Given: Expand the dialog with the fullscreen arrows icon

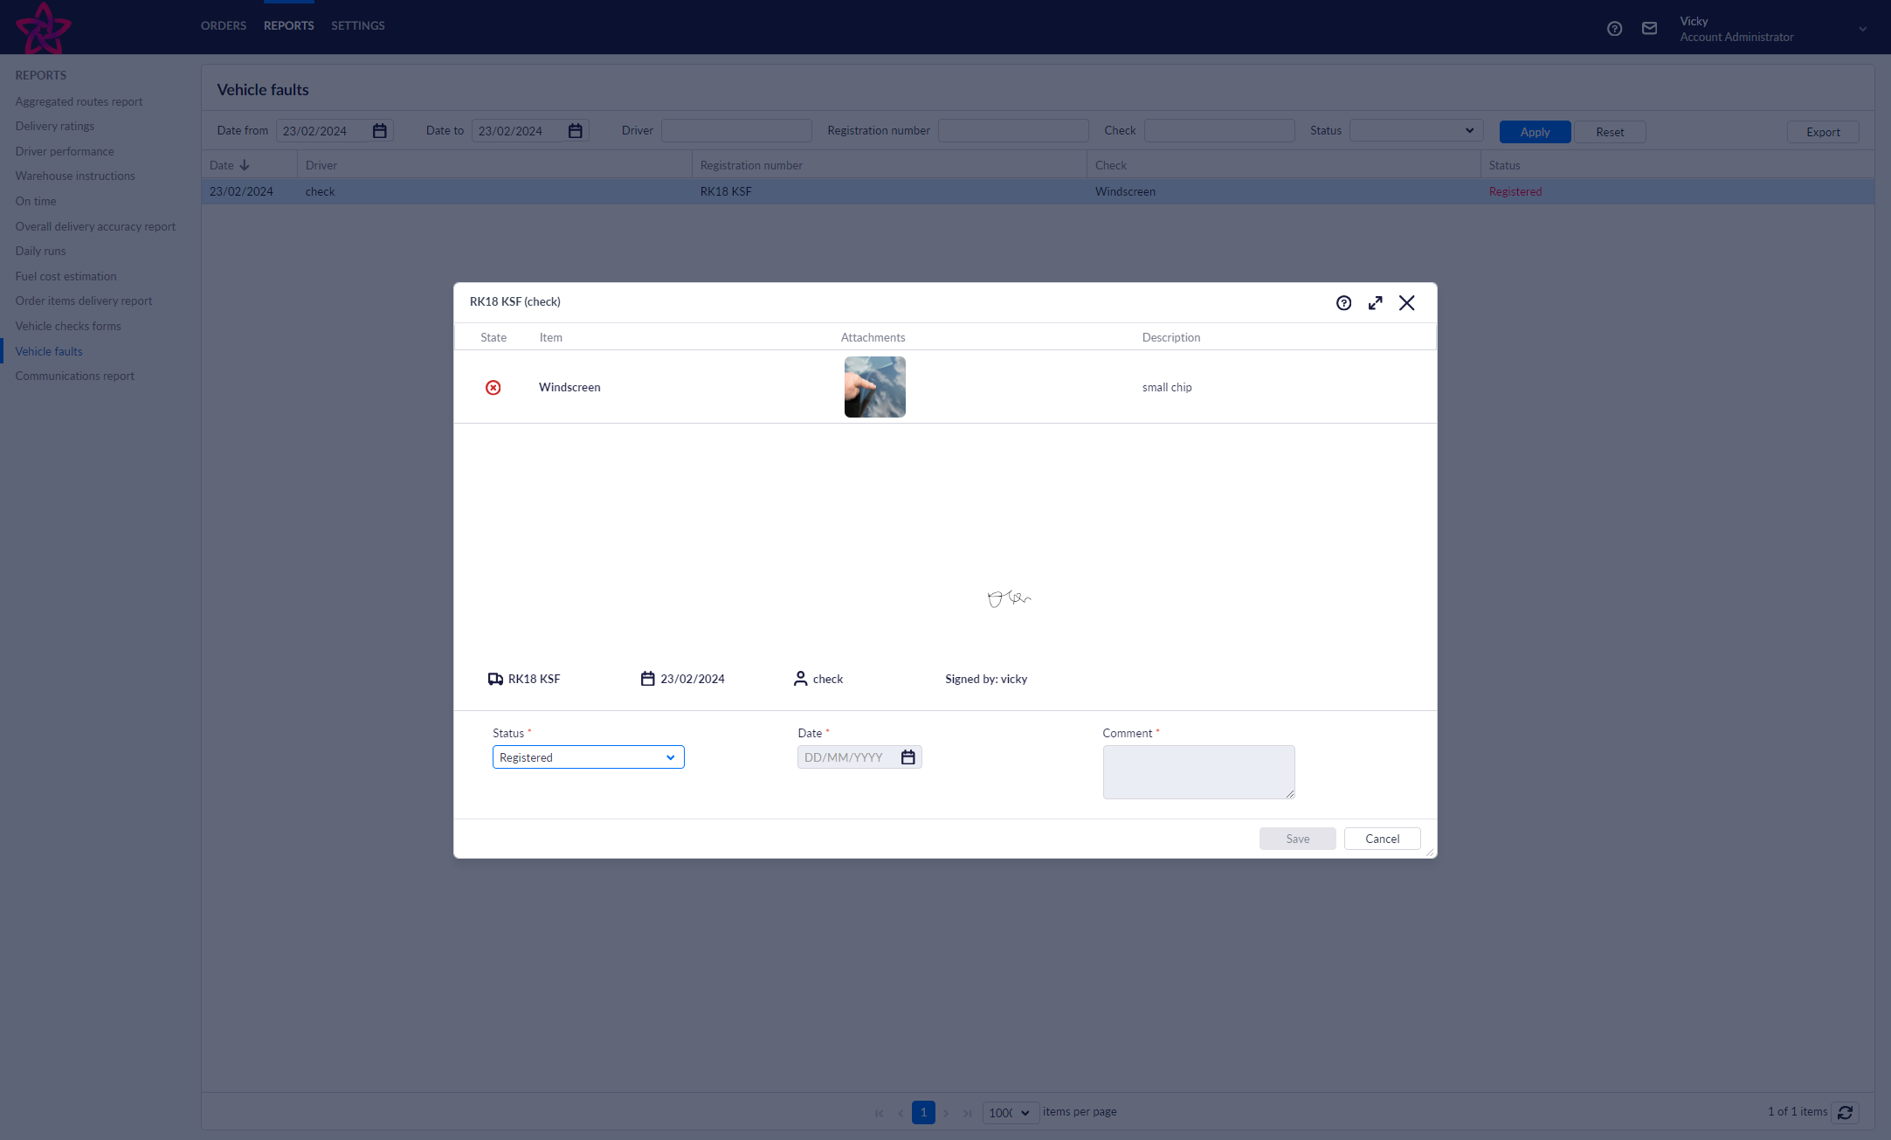Looking at the screenshot, I should tap(1375, 303).
